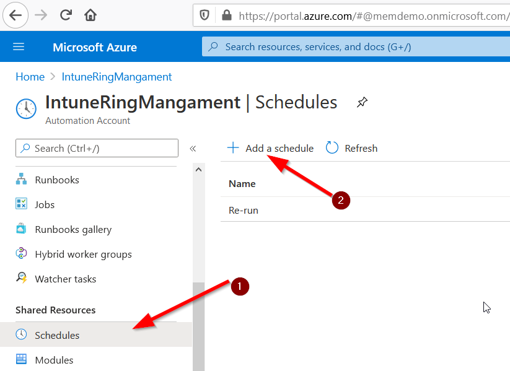Click the Watcher tasks icon
Image resolution: width=510 pixels, height=371 pixels.
click(x=22, y=278)
